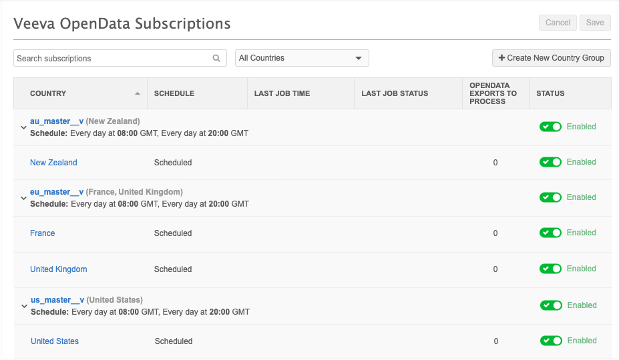Open the All Countries dropdown
The height and width of the screenshot is (360, 619).
click(x=302, y=58)
